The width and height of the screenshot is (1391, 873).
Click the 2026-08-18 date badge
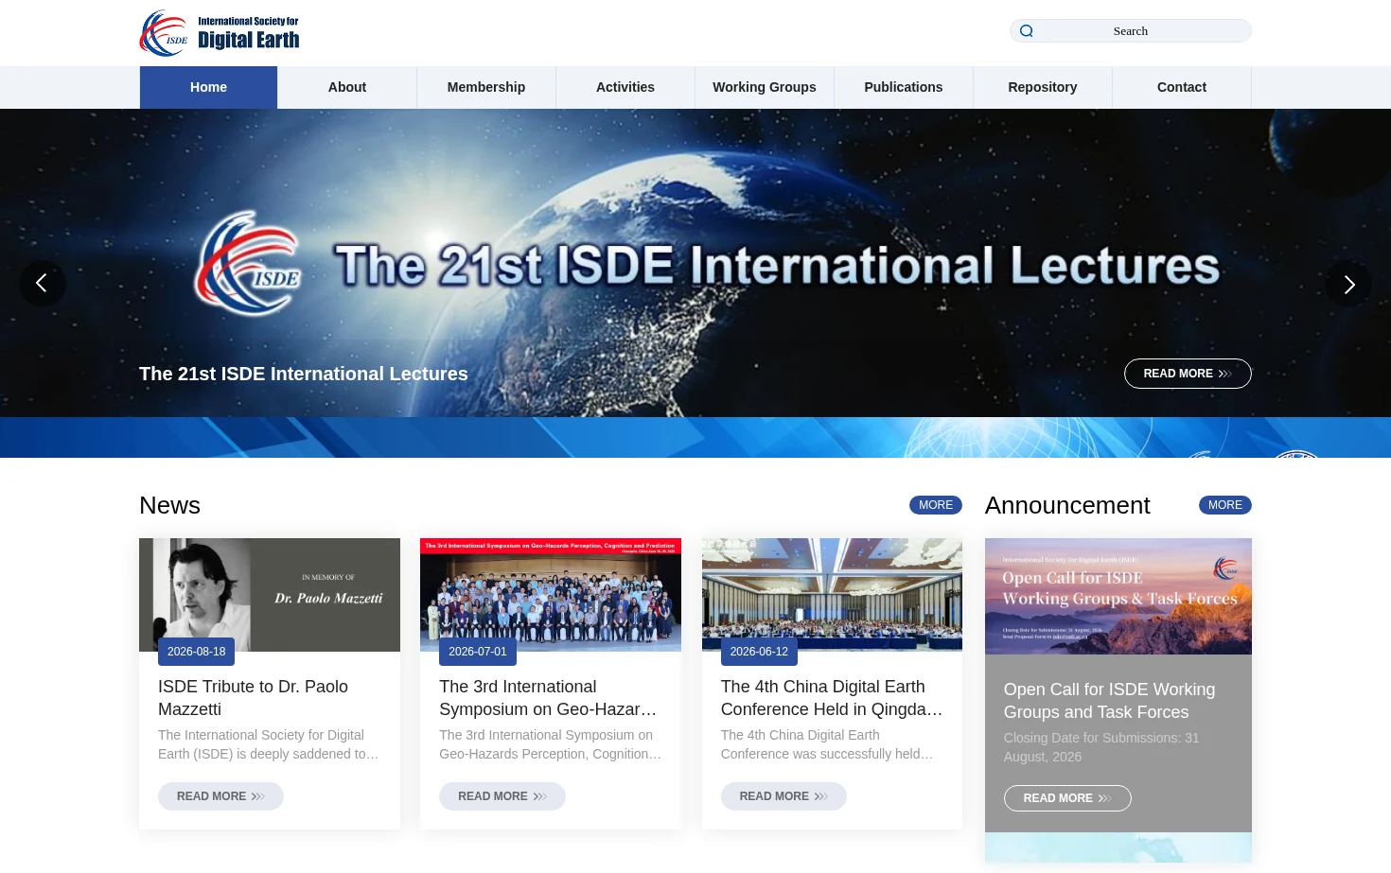[x=197, y=652]
